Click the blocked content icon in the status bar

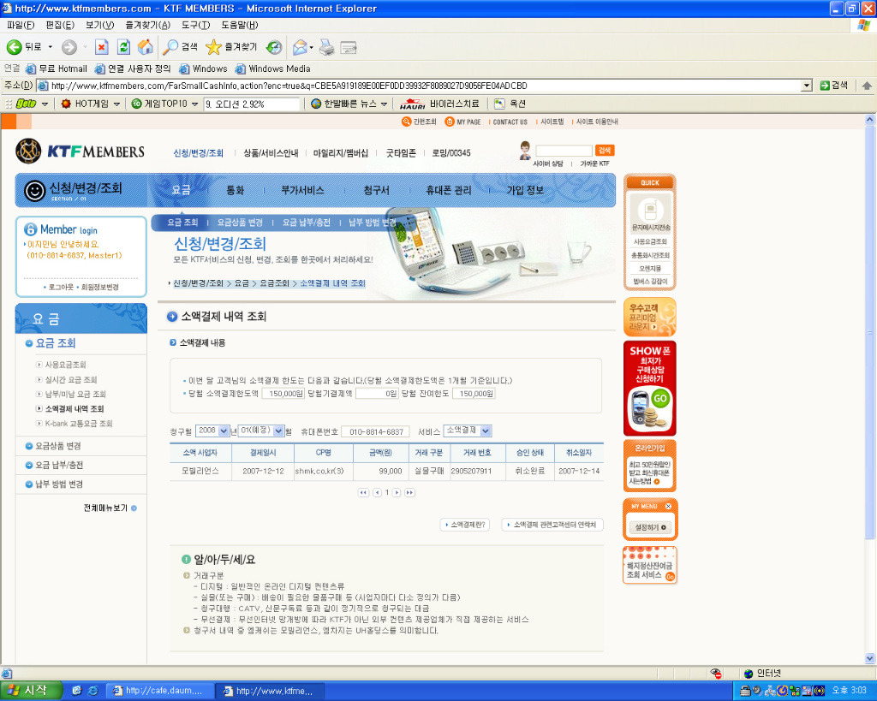pyautogui.click(x=715, y=673)
